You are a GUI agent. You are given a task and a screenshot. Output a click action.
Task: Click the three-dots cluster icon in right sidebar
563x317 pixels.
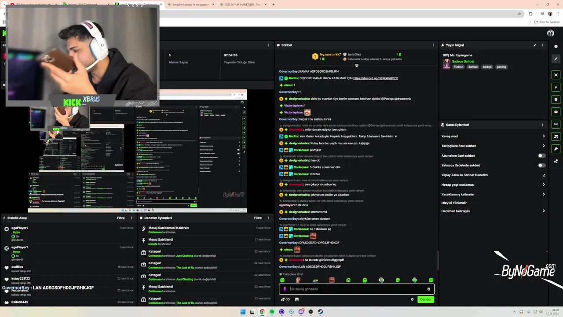tap(556, 161)
